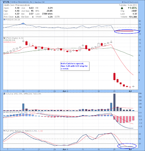Click the Ask Size value 15
The width and height of the screenshot is (145, 151).
tap(32, 11)
